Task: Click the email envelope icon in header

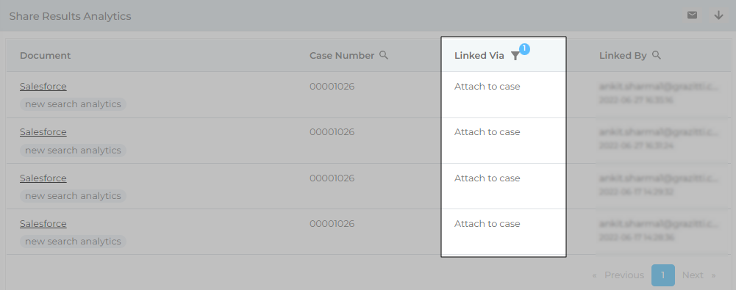Action: click(x=692, y=15)
